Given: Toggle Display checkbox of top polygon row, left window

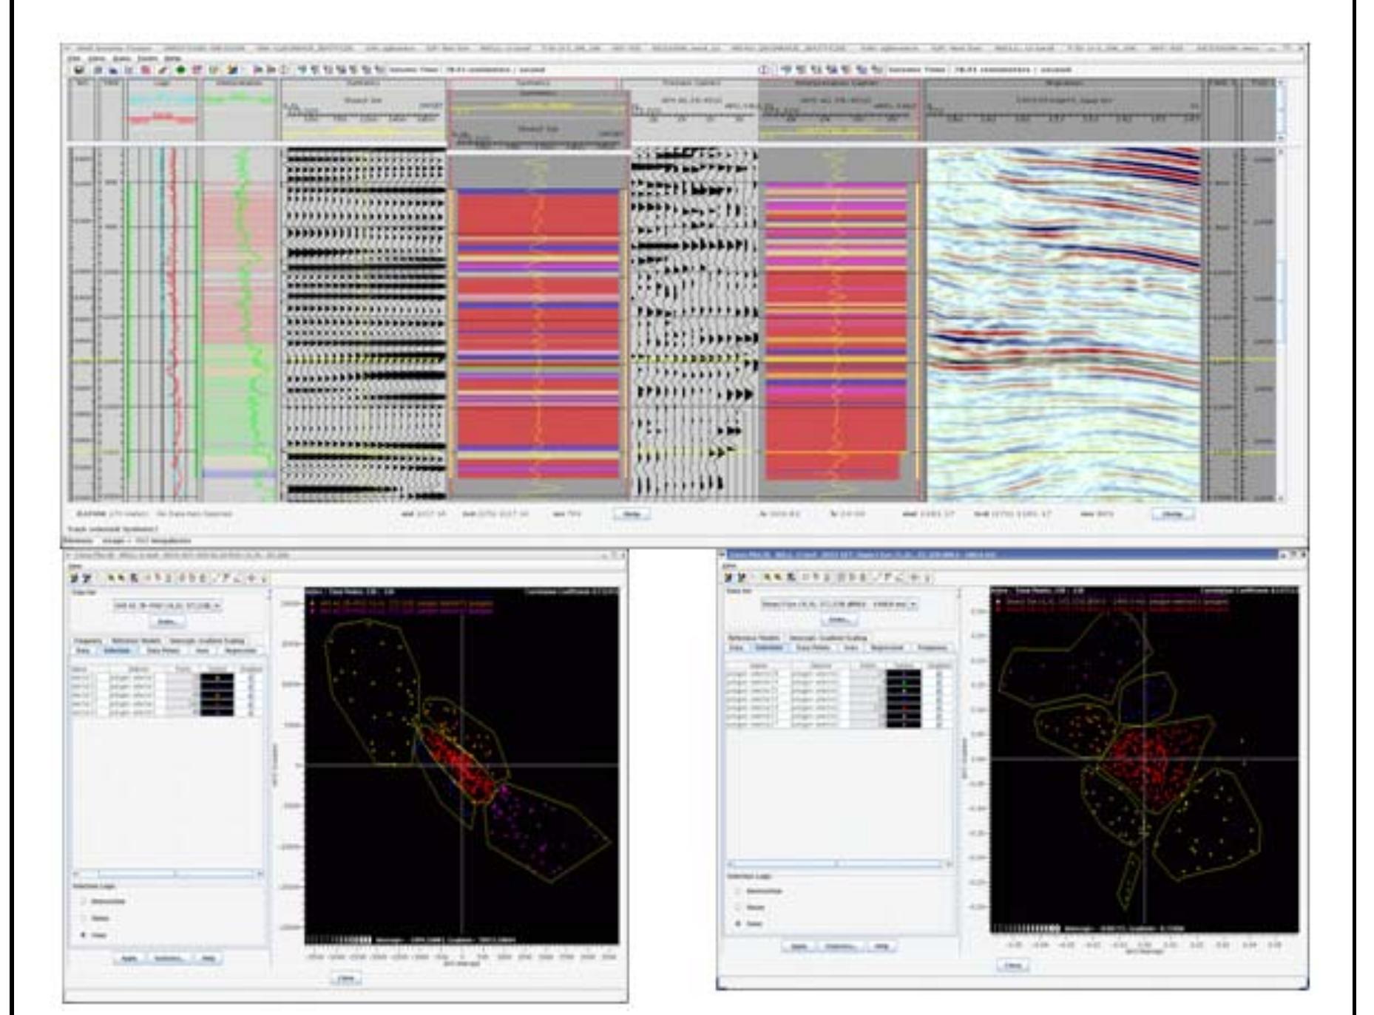Looking at the screenshot, I should [x=251, y=678].
